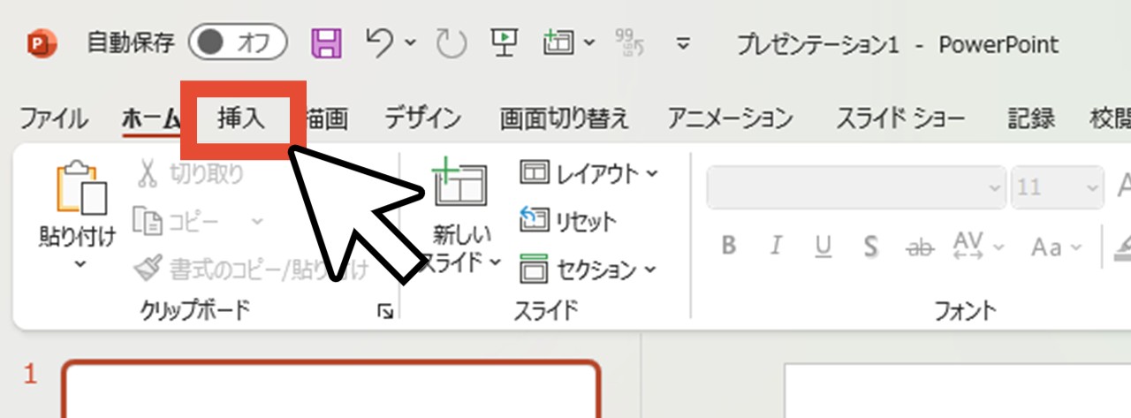
Task: Toggle the AutoSave switch (自動保存)
Action: 238,42
